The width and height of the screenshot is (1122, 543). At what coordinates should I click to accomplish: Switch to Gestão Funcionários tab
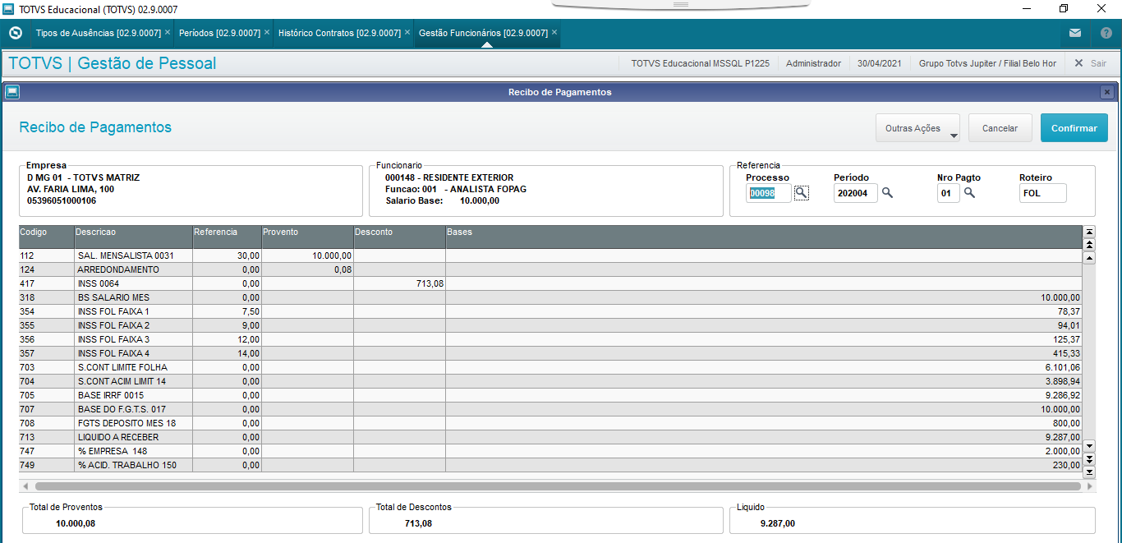click(x=483, y=33)
